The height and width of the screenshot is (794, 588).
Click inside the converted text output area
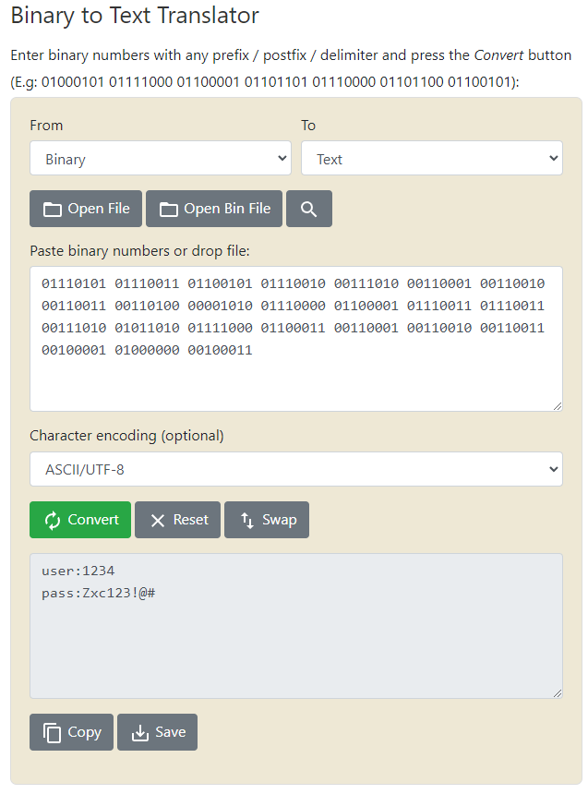[296, 626]
